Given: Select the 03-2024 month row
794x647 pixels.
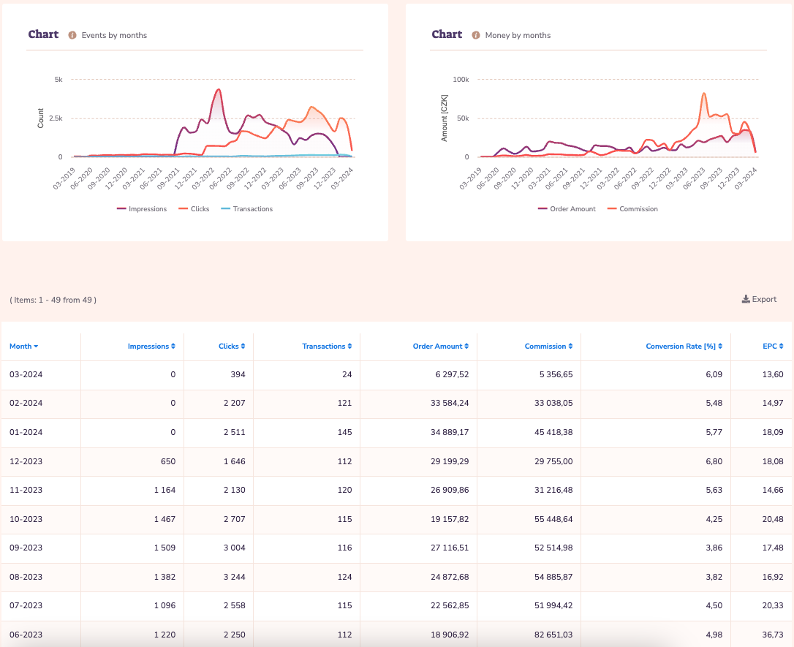Looking at the screenshot, I should (x=25, y=374).
